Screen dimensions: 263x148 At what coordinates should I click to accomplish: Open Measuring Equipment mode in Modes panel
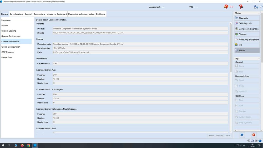point(247,39)
